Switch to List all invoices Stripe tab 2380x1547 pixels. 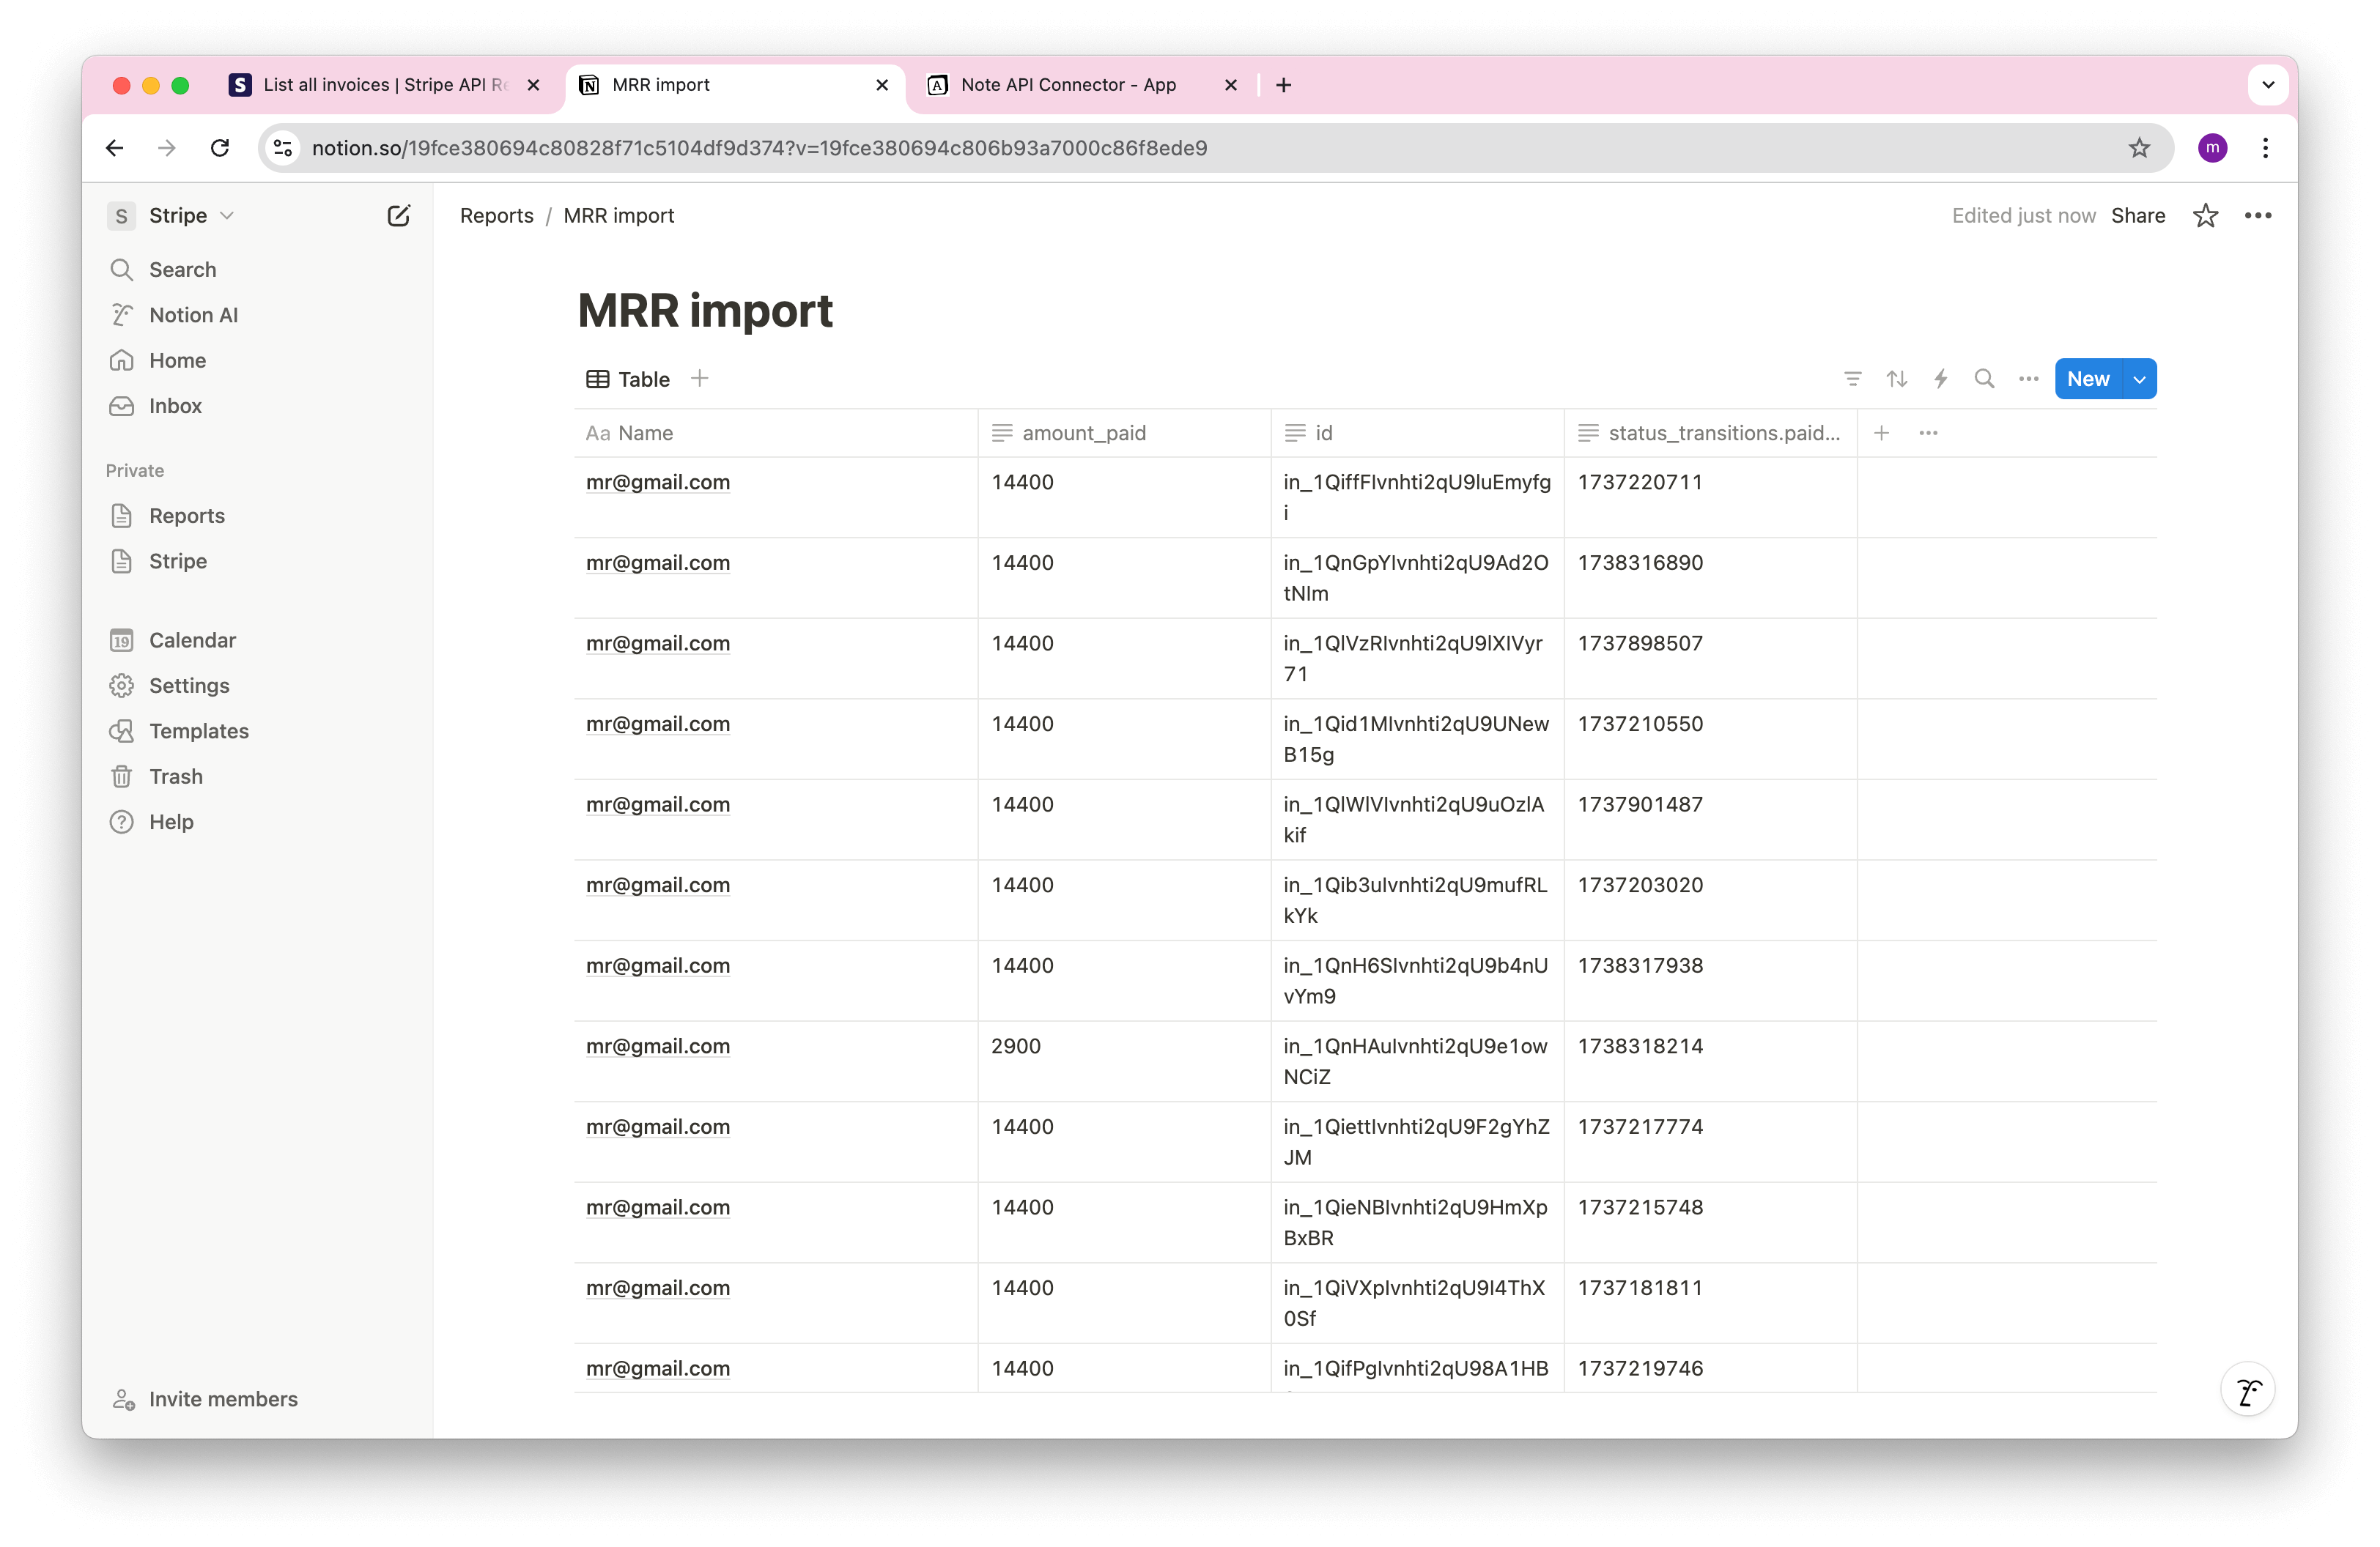point(384,85)
